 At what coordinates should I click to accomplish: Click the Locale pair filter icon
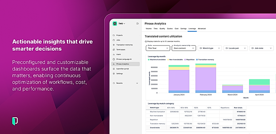click(227, 48)
